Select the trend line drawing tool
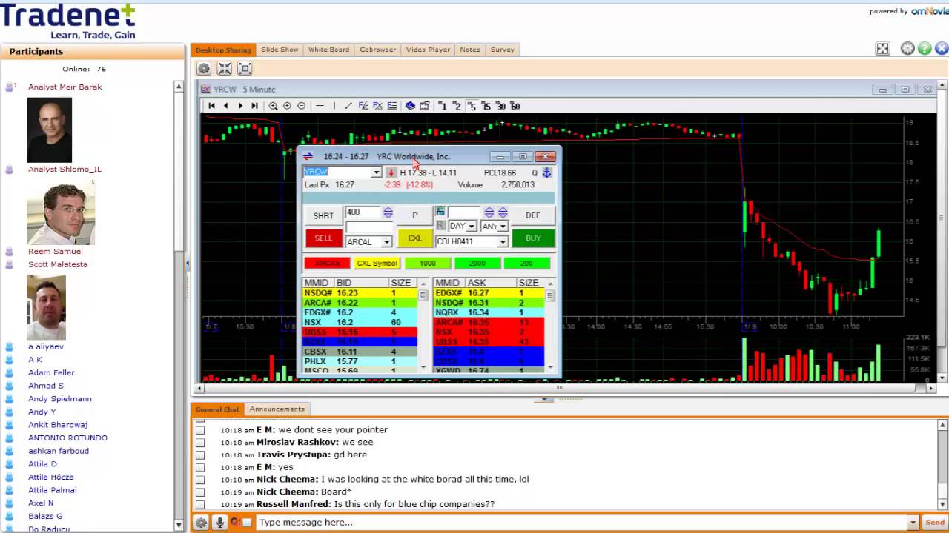The width and height of the screenshot is (949, 533). pyautogui.click(x=348, y=106)
